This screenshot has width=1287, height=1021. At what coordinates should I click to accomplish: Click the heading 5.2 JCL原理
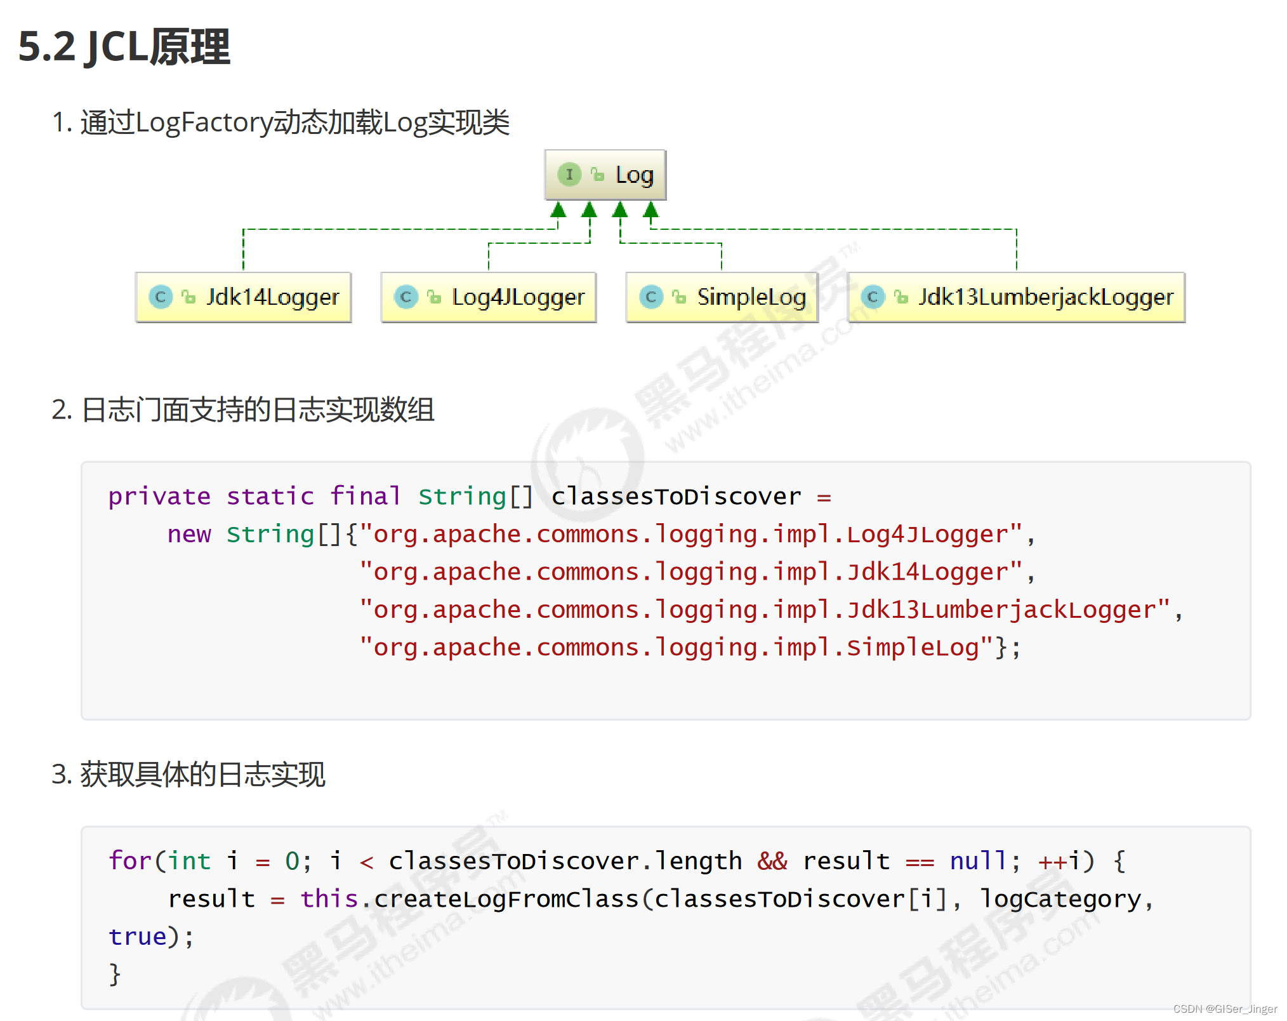tap(124, 47)
